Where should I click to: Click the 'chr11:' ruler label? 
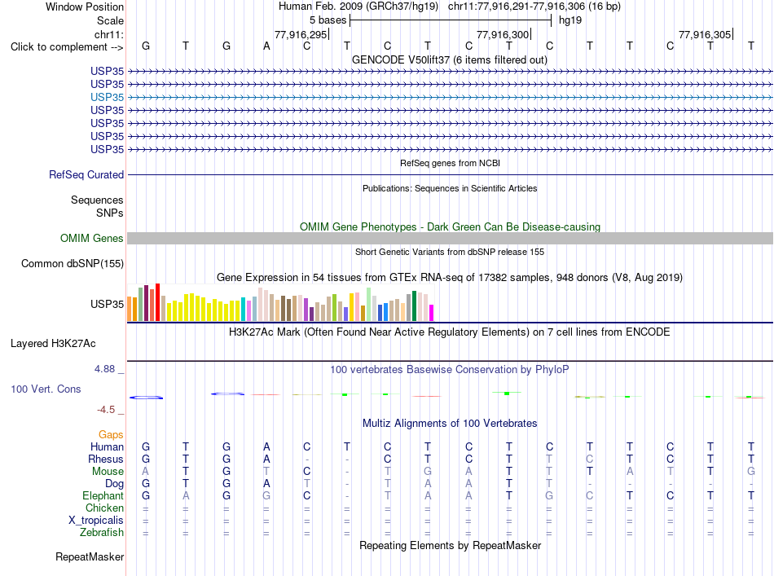pyautogui.click(x=108, y=34)
